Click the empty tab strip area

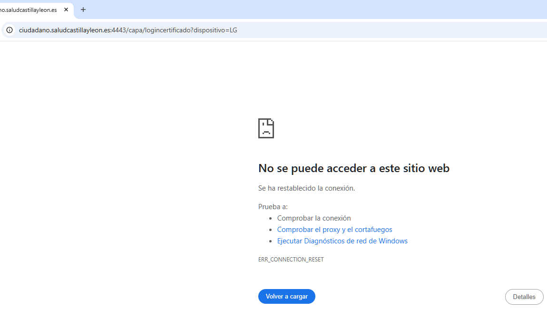point(309,10)
